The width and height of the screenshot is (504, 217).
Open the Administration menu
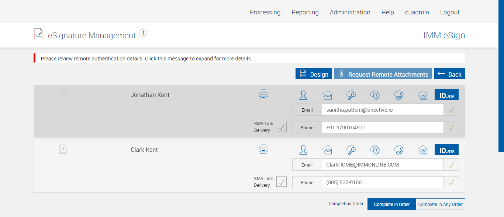pos(350,12)
